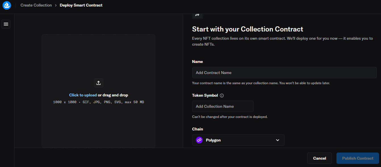Open the Polygon chain selector
Image resolution: width=381 pixels, height=167 pixels.
click(238, 140)
